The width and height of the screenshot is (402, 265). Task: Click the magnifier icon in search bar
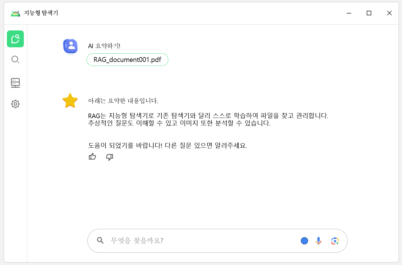click(x=100, y=240)
